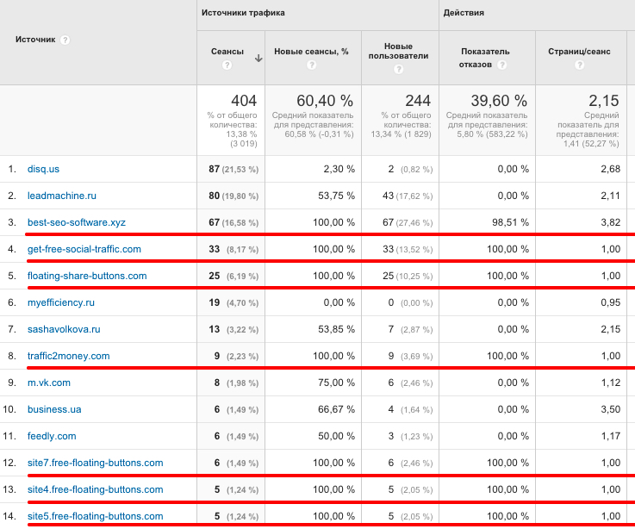Open the leadmachine.ru source link
Screen dimensions: 635x529
click(x=62, y=196)
